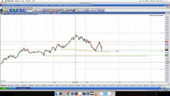The height and width of the screenshot is (96, 170).
Task: Switch to the $NZD-USD tab
Action: (x=92, y=86)
